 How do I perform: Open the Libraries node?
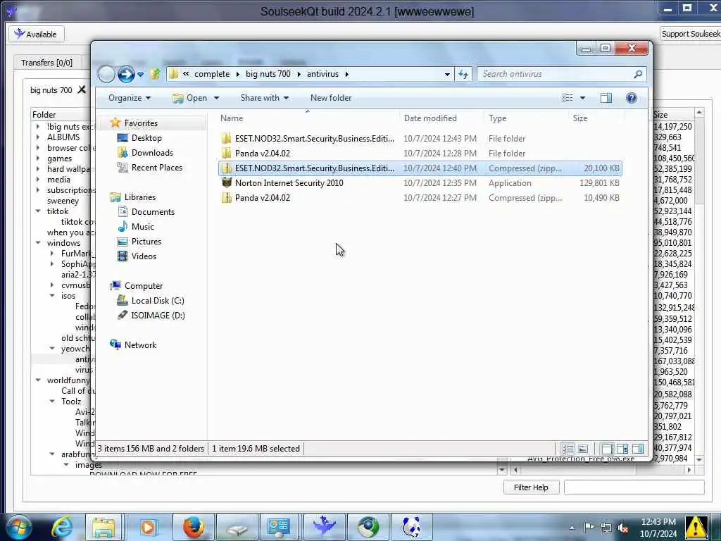[x=140, y=197]
